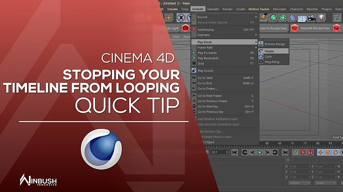This screenshot has height=192, width=343.
Task: Select the Move tool orange cross icon
Action: [169, 18]
